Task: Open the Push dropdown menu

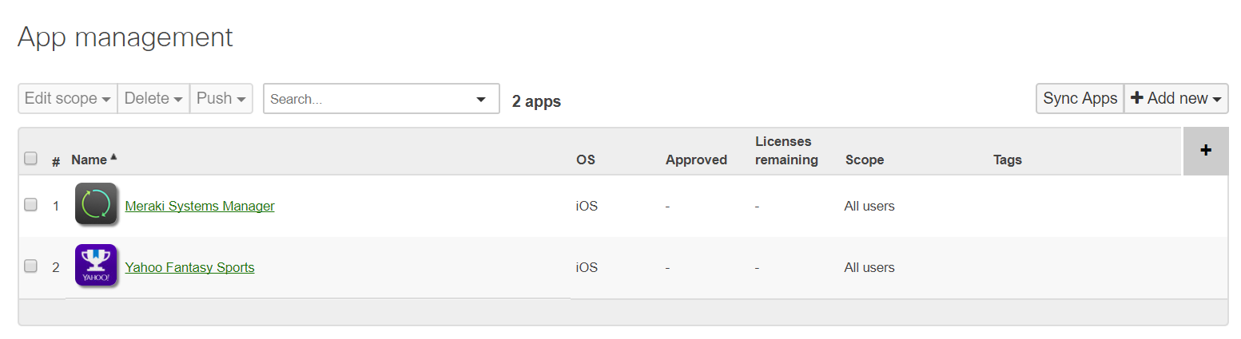Action: tap(221, 98)
